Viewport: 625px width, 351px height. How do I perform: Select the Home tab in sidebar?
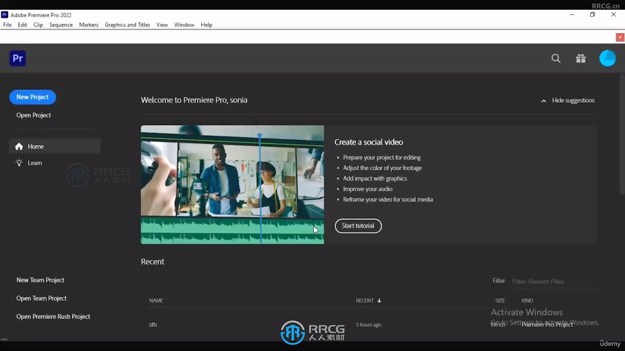pyautogui.click(x=55, y=146)
